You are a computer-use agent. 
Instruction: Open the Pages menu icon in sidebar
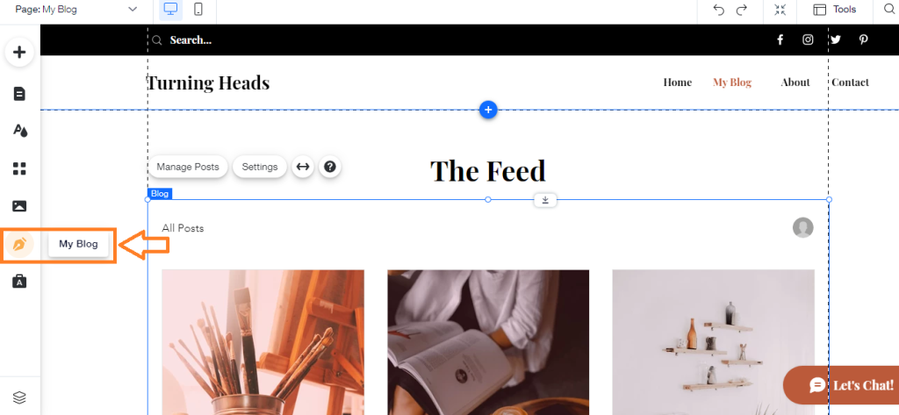(x=19, y=93)
